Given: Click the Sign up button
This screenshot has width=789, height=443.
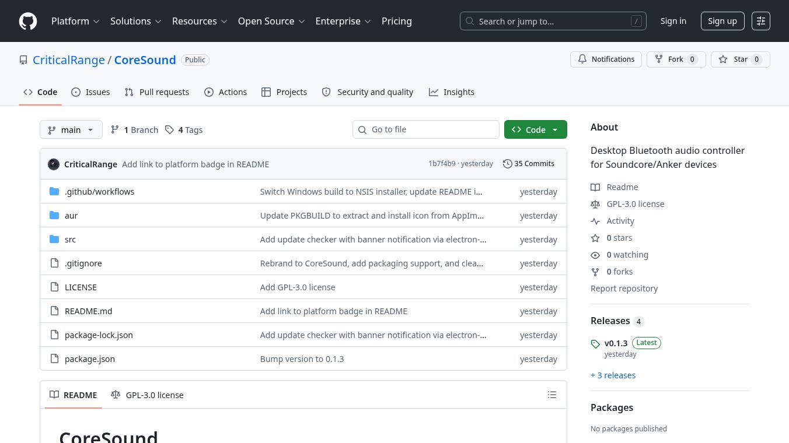Looking at the screenshot, I should [x=722, y=21].
